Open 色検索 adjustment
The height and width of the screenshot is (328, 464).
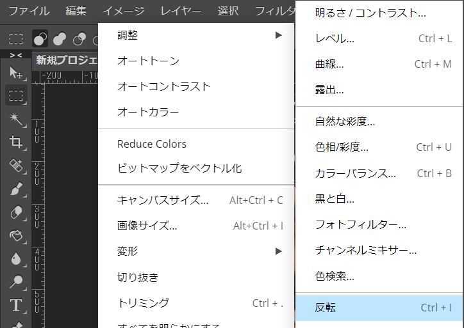(379, 276)
